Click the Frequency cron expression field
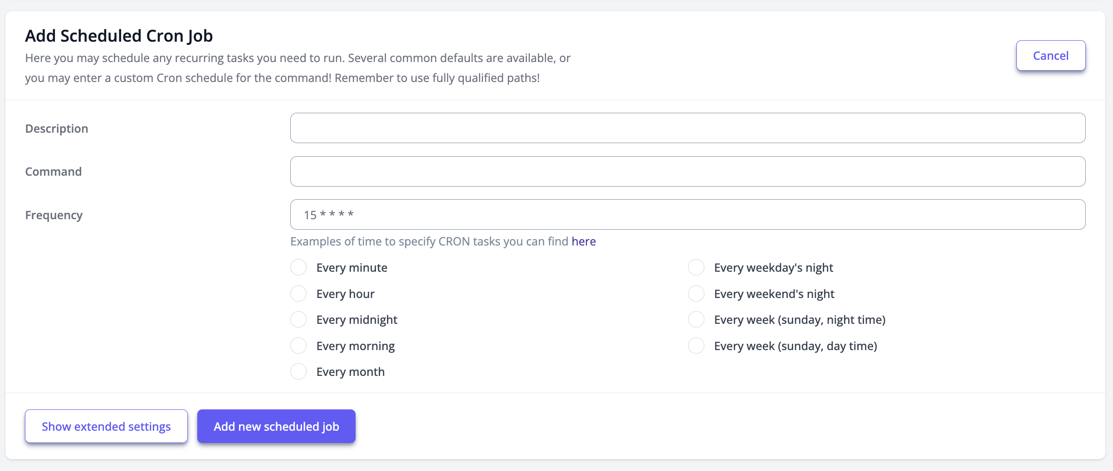 pos(688,215)
